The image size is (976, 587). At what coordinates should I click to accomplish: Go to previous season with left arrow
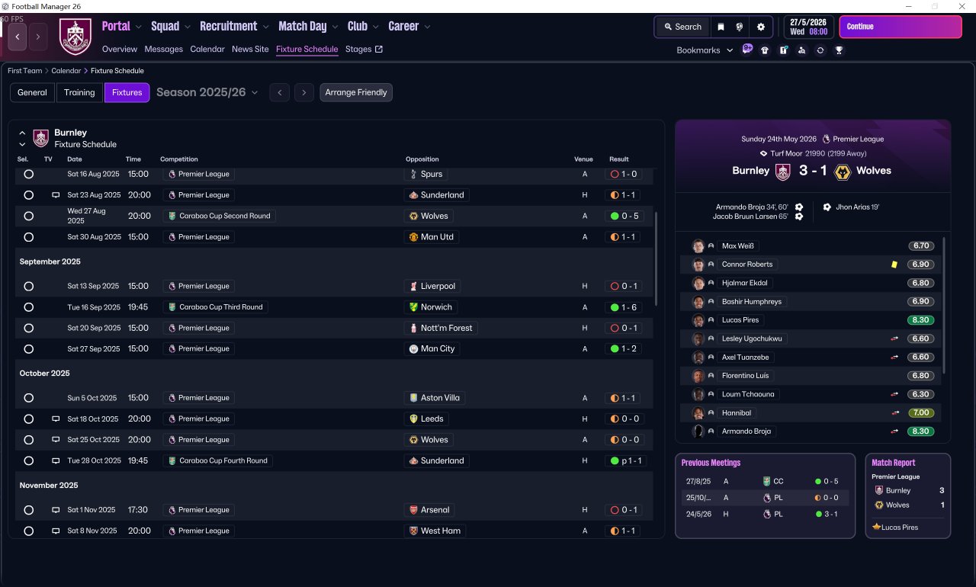[x=280, y=93]
